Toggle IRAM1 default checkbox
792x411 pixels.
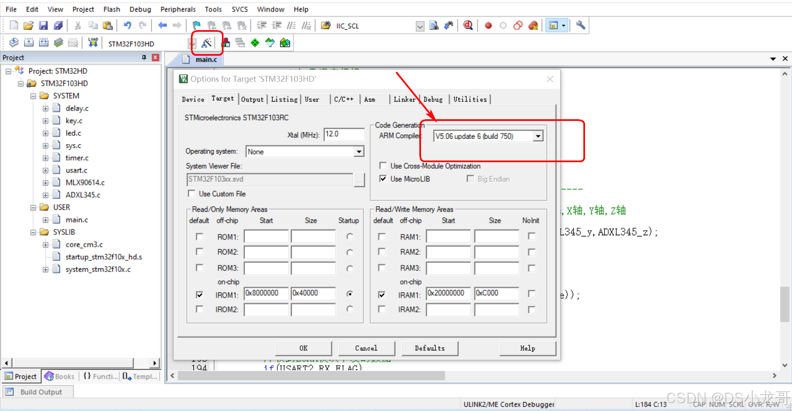point(382,295)
